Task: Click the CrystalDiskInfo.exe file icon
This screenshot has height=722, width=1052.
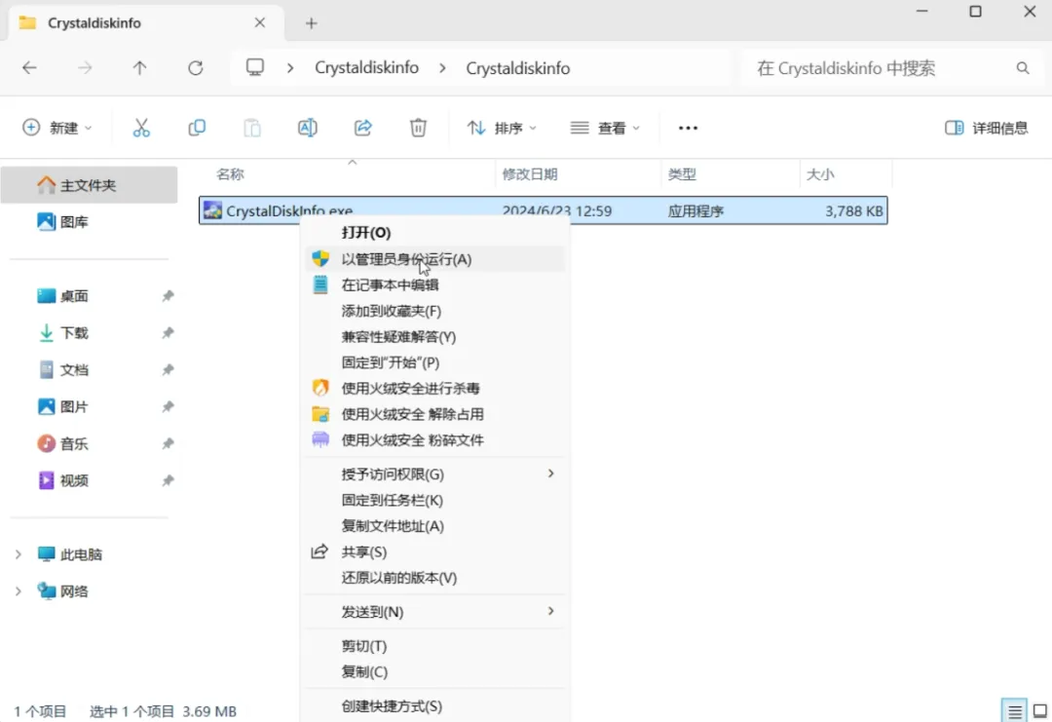Action: [212, 210]
